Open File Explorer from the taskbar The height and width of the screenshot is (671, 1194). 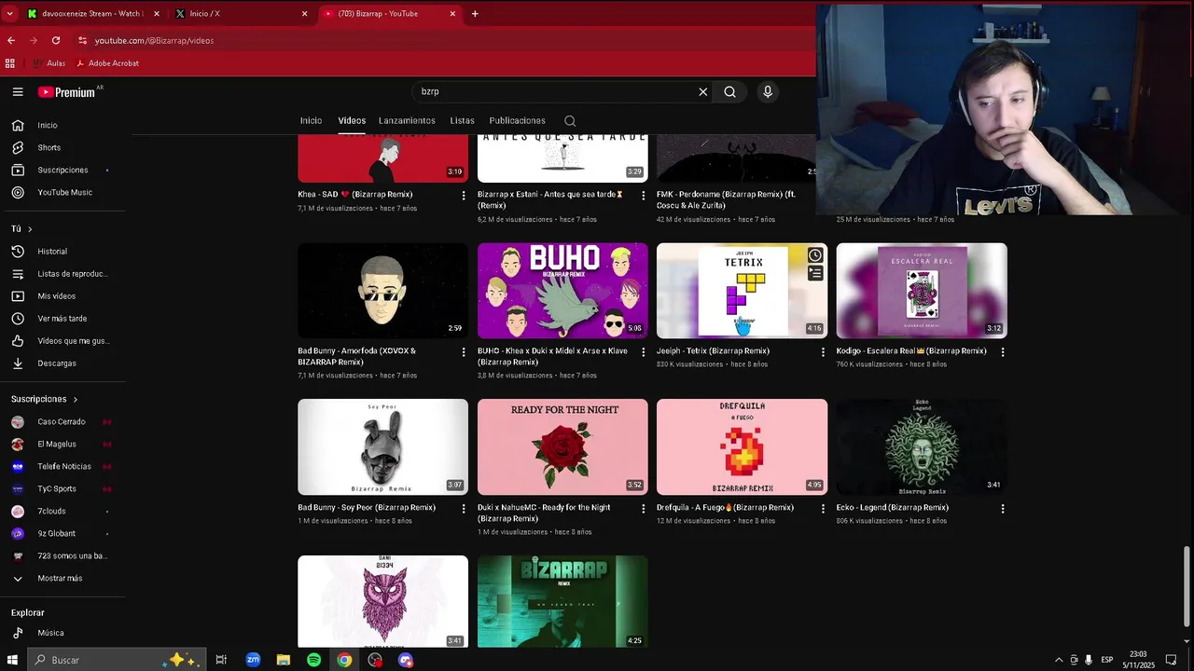284,660
